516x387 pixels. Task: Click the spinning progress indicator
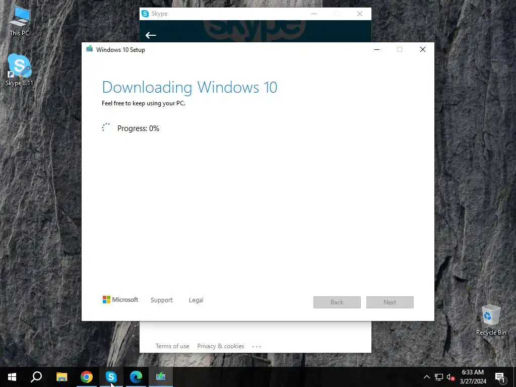(106, 127)
